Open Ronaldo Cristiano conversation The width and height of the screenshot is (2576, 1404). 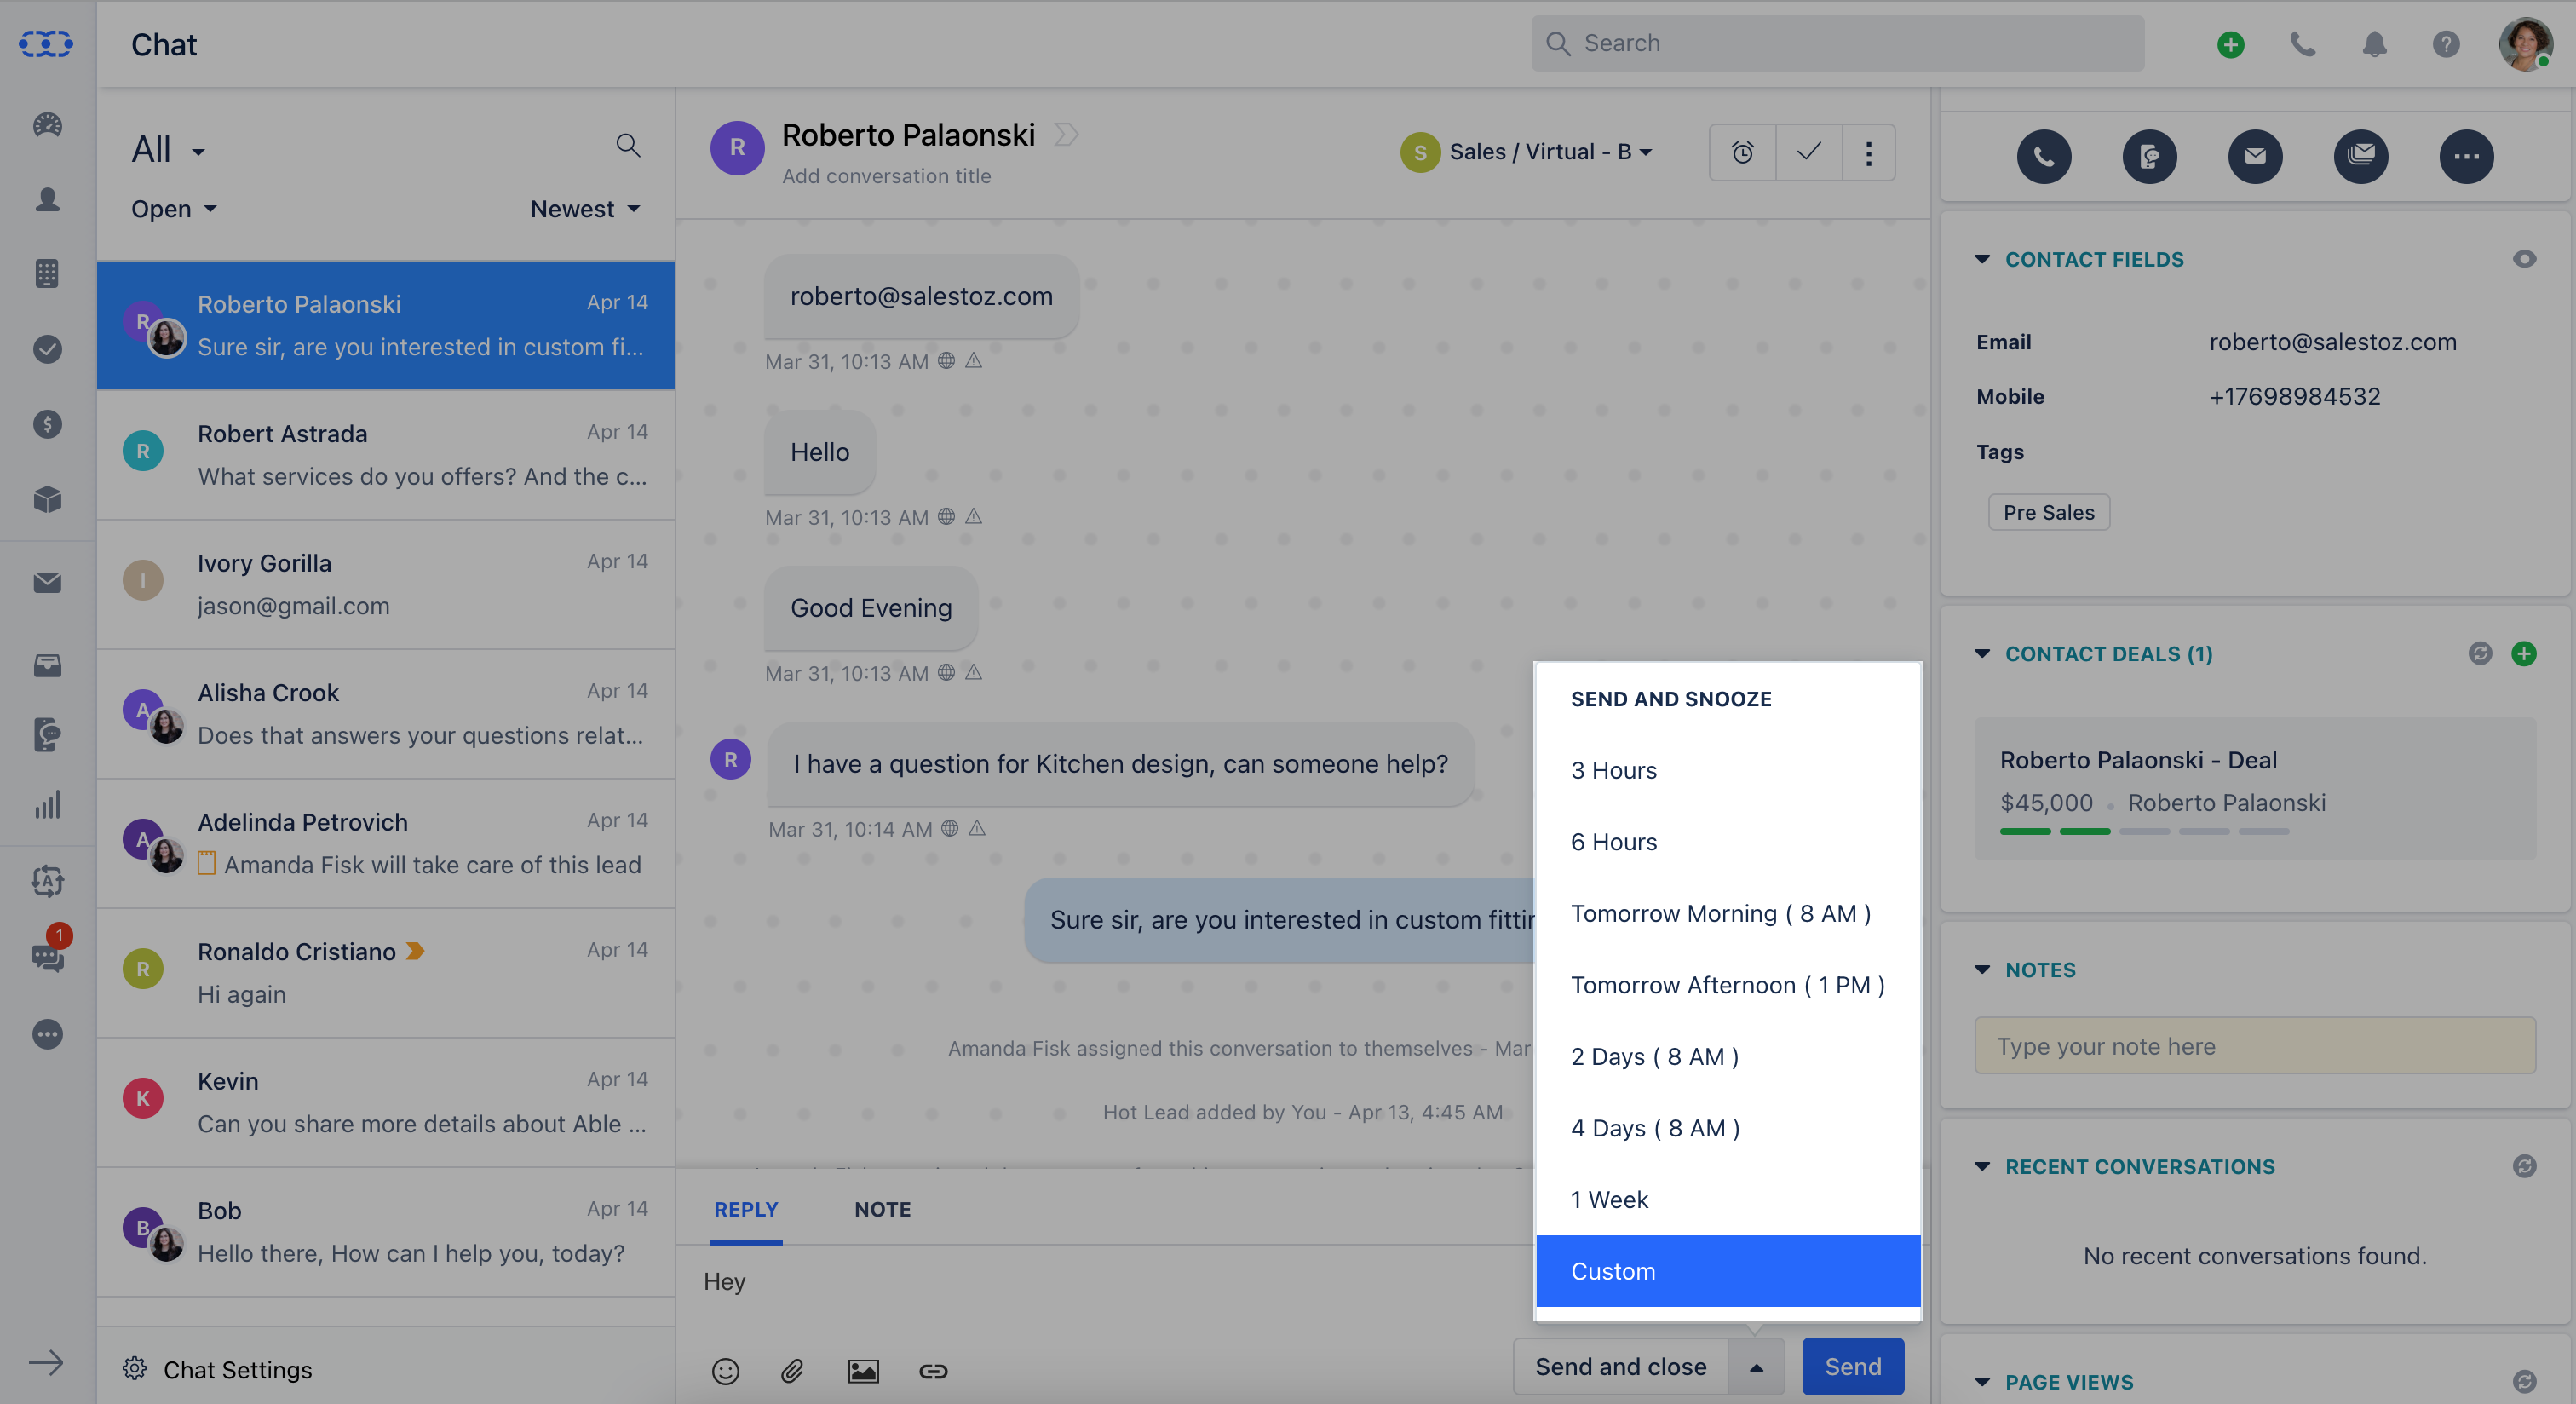385,972
